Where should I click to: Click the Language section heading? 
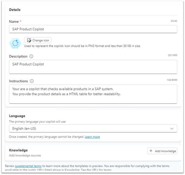[17, 116]
